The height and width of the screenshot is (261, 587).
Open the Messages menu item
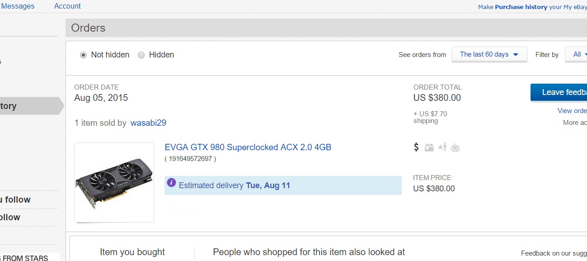(x=18, y=6)
